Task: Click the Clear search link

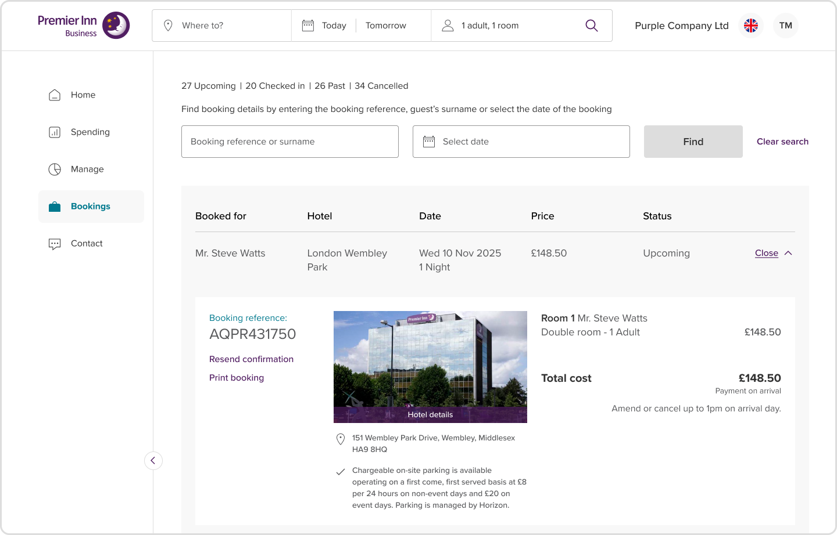Action: (782, 142)
